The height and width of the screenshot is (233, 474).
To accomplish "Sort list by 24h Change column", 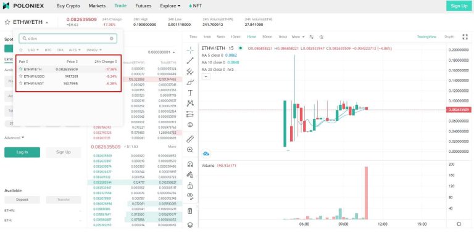I will tap(106, 62).
